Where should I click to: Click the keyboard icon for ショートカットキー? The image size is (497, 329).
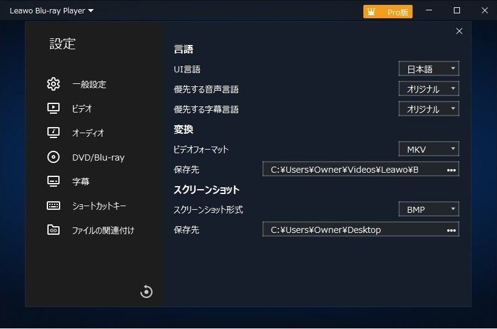tap(53, 206)
